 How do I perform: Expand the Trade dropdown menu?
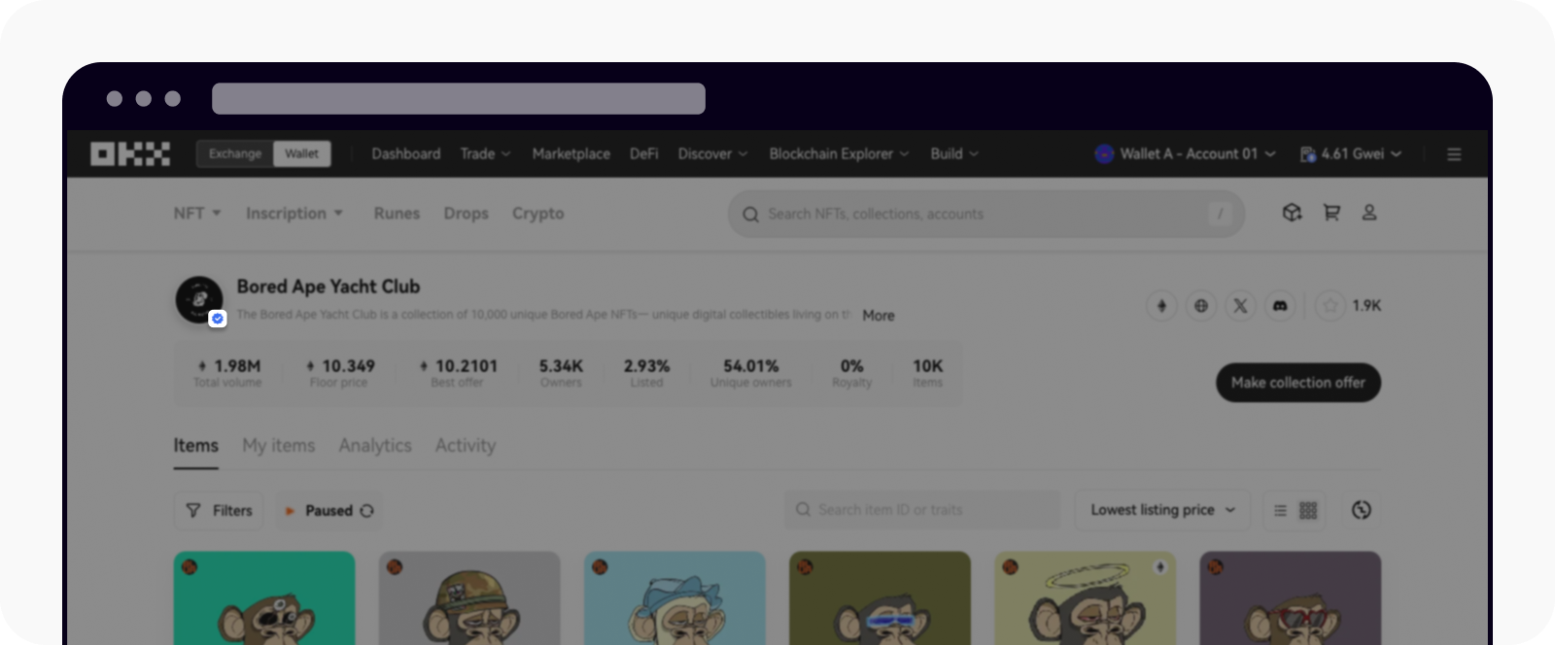pos(485,153)
